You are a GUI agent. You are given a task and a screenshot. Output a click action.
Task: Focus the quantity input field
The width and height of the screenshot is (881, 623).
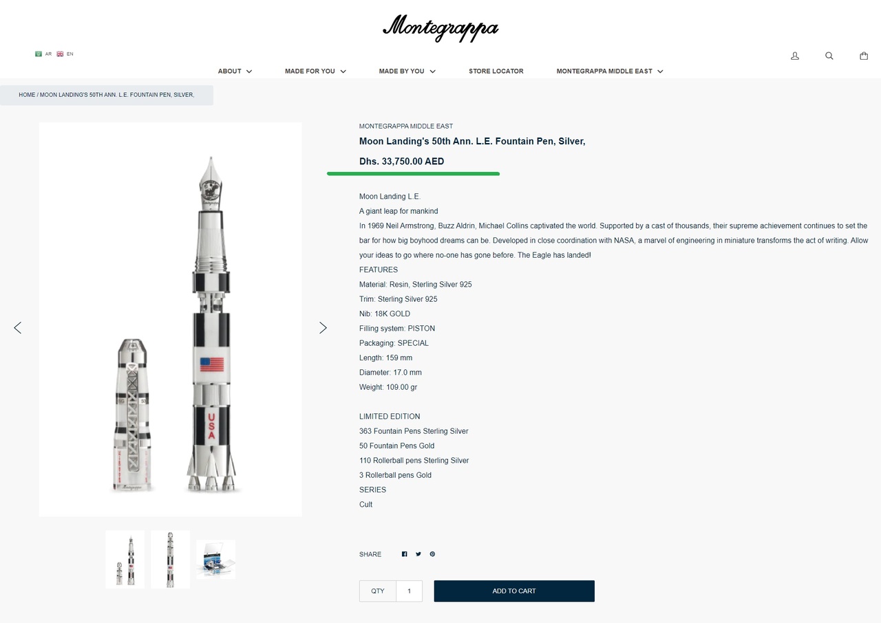tap(409, 591)
